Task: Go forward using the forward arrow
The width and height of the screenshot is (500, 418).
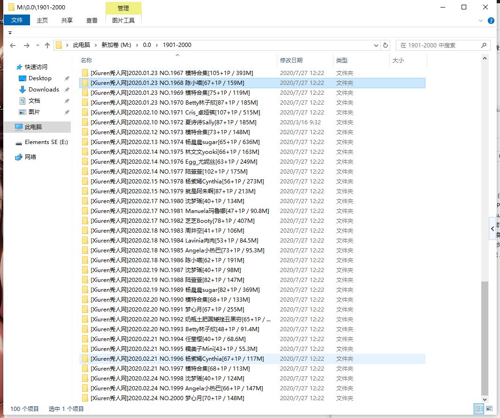Action: (x=26, y=46)
